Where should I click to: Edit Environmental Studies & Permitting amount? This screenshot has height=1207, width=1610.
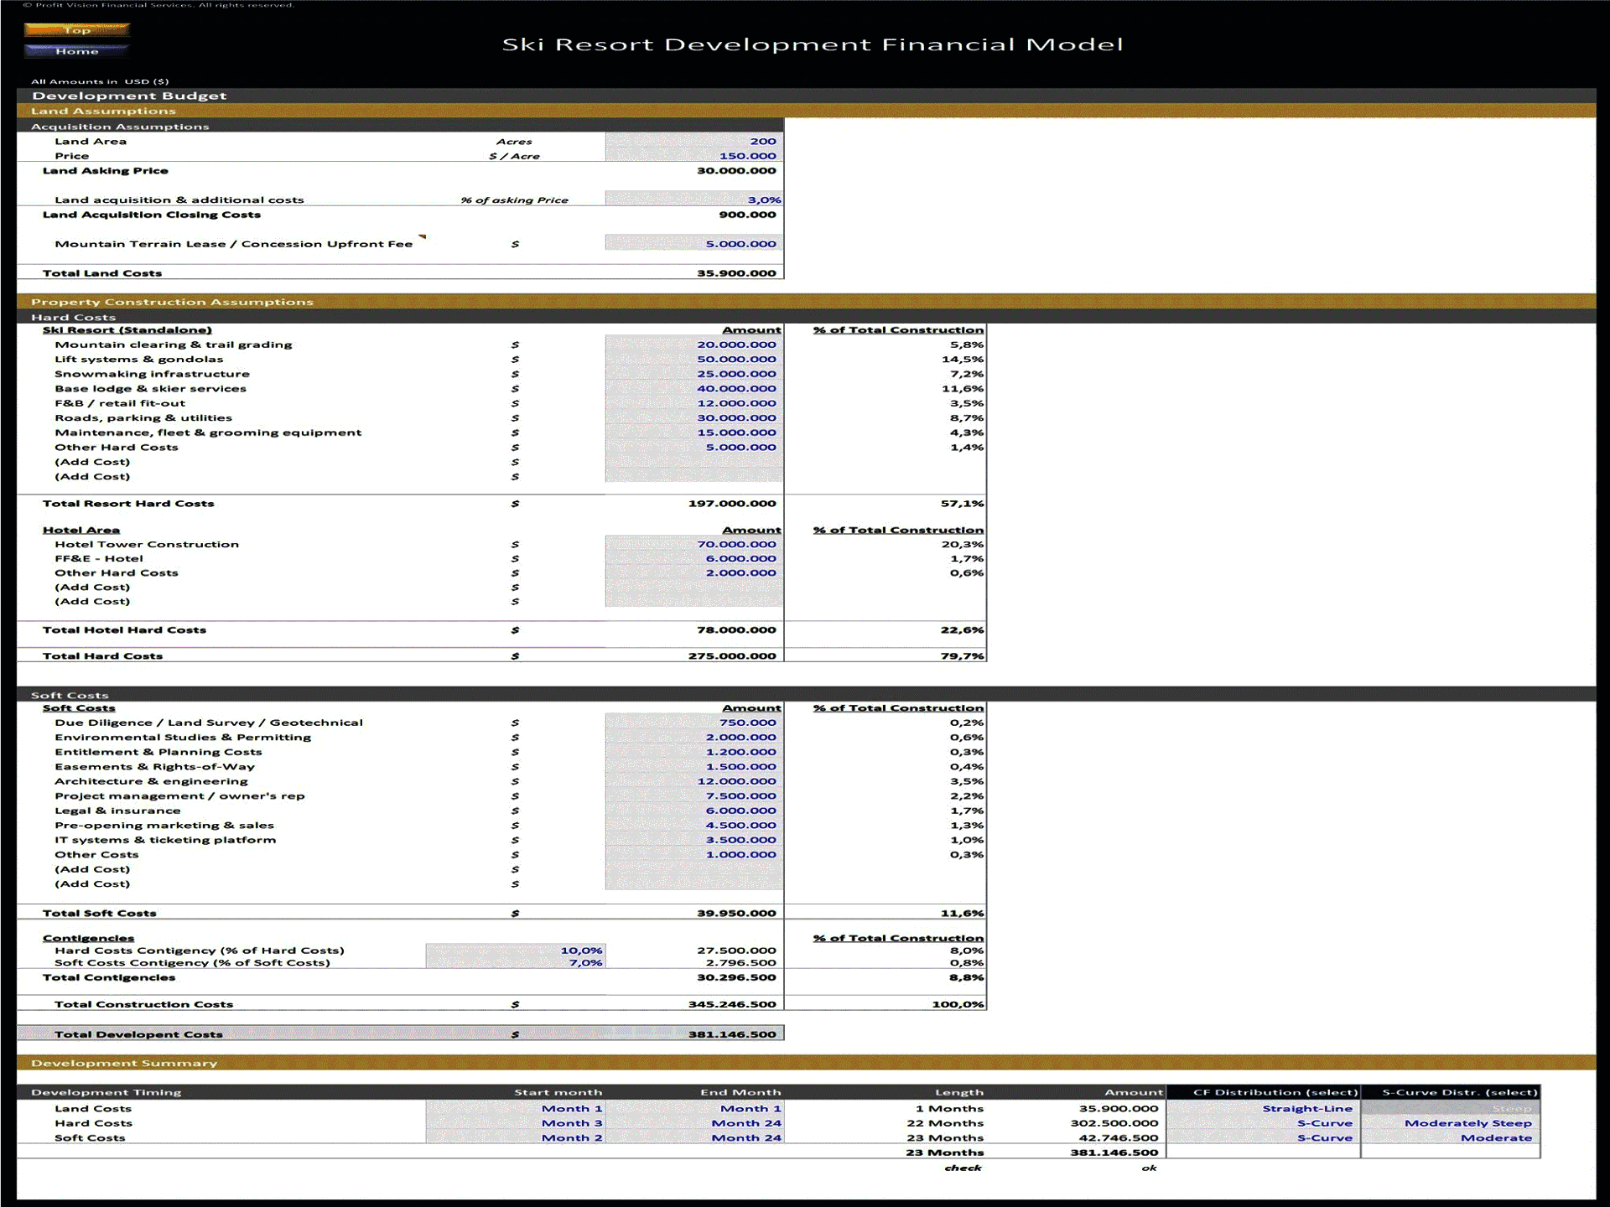coord(694,738)
